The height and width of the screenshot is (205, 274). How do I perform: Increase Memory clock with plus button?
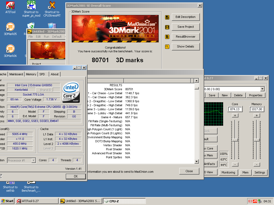[x=257, y=115]
